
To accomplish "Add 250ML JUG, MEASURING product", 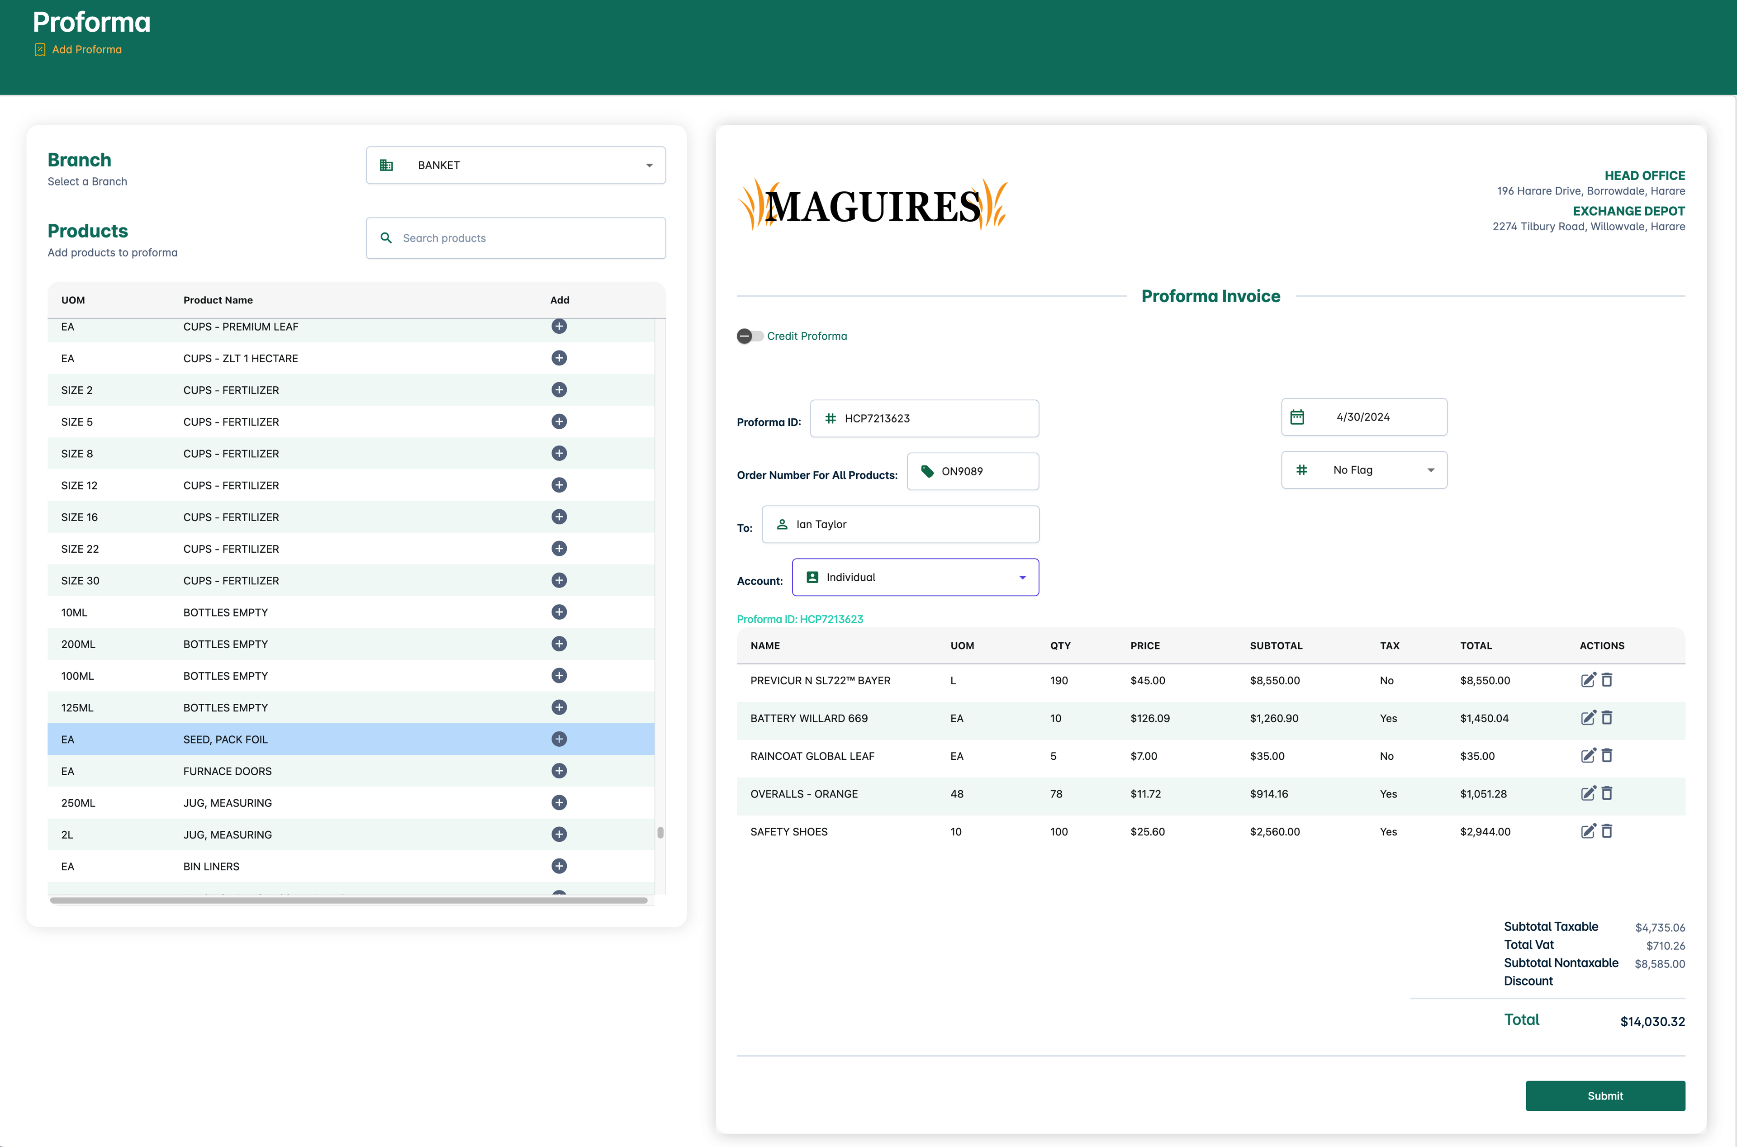I will pos(559,802).
